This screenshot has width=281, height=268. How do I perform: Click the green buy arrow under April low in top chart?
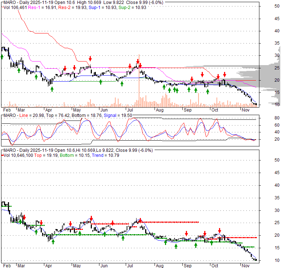[52, 88]
